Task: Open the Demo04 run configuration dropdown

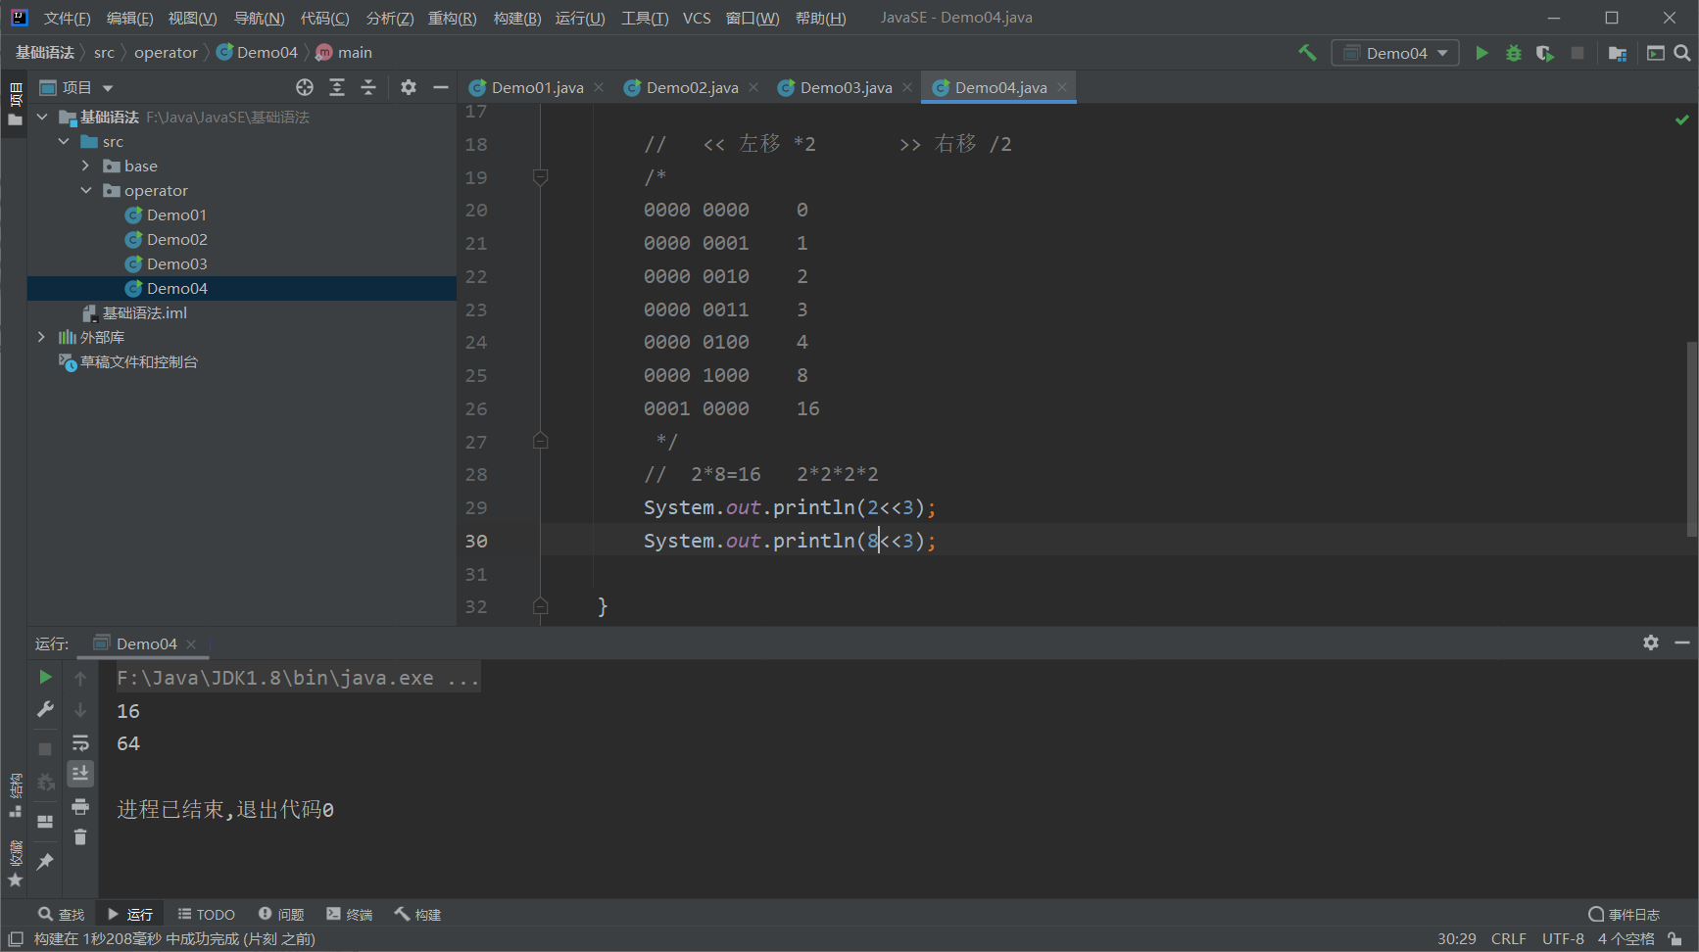Action: (1395, 53)
